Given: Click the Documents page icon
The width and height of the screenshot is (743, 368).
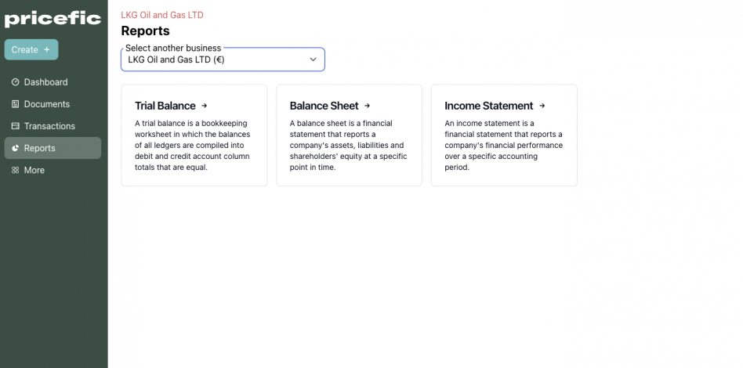Looking at the screenshot, I should point(15,104).
